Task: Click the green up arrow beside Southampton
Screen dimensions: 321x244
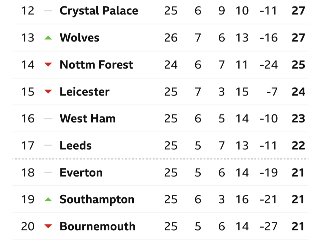Action: pyautogui.click(x=48, y=199)
